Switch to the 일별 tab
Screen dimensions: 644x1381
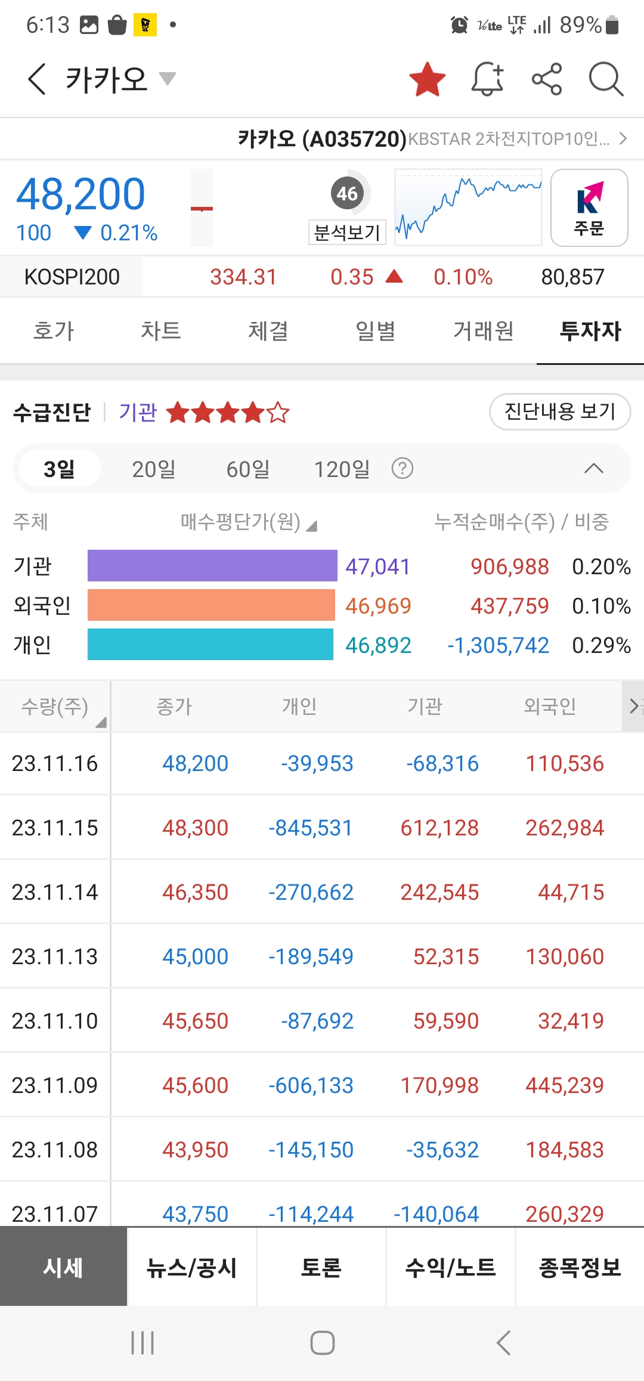tap(376, 331)
